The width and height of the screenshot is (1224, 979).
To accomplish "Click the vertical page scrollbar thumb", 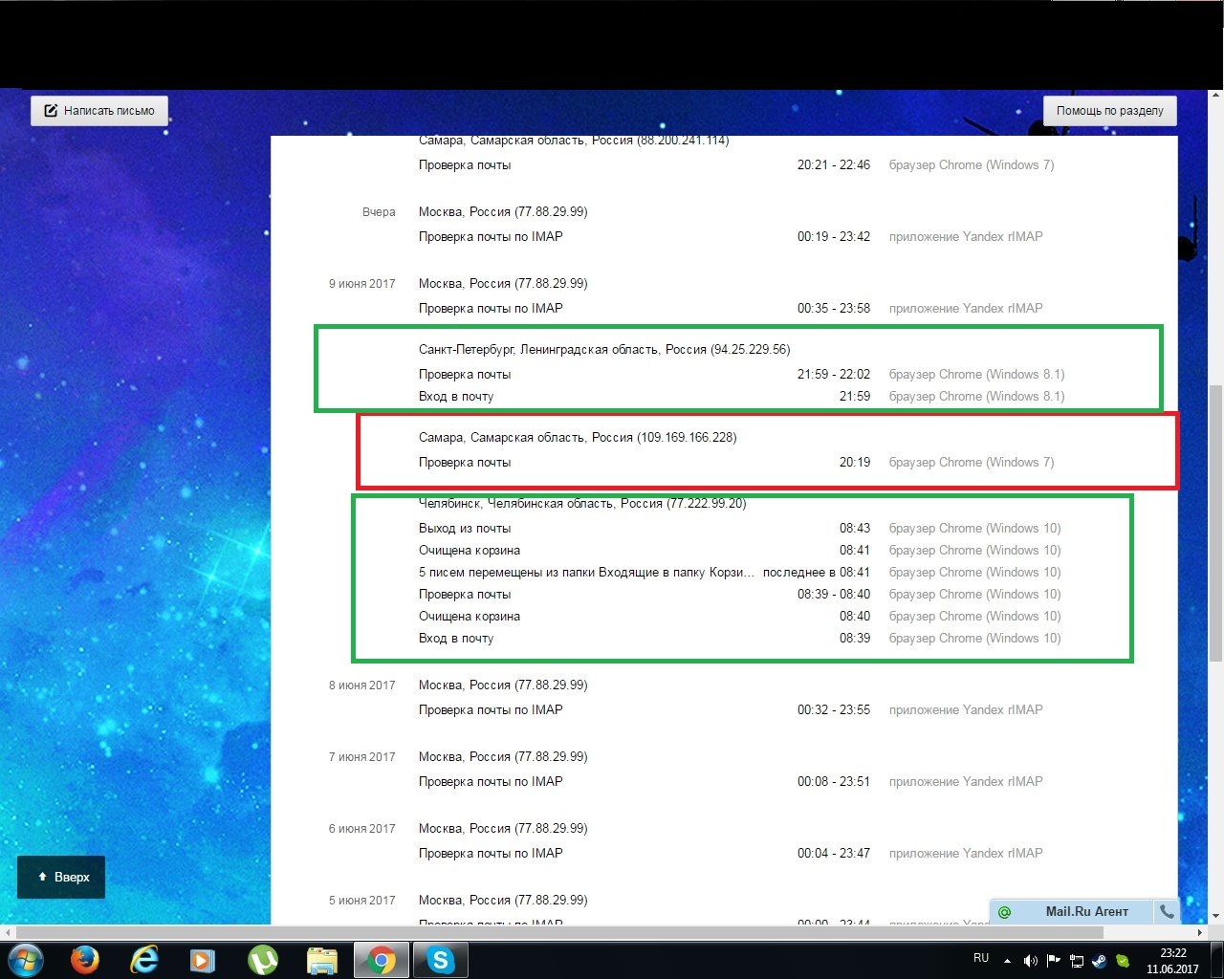I will [x=1215, y=521].
